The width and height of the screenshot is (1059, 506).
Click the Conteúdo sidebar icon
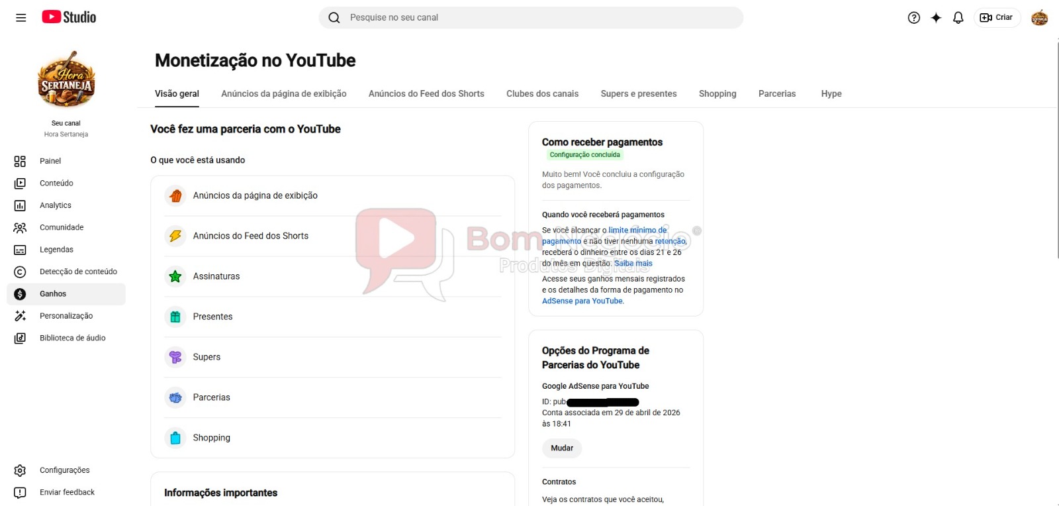click(x=20, y=183)
